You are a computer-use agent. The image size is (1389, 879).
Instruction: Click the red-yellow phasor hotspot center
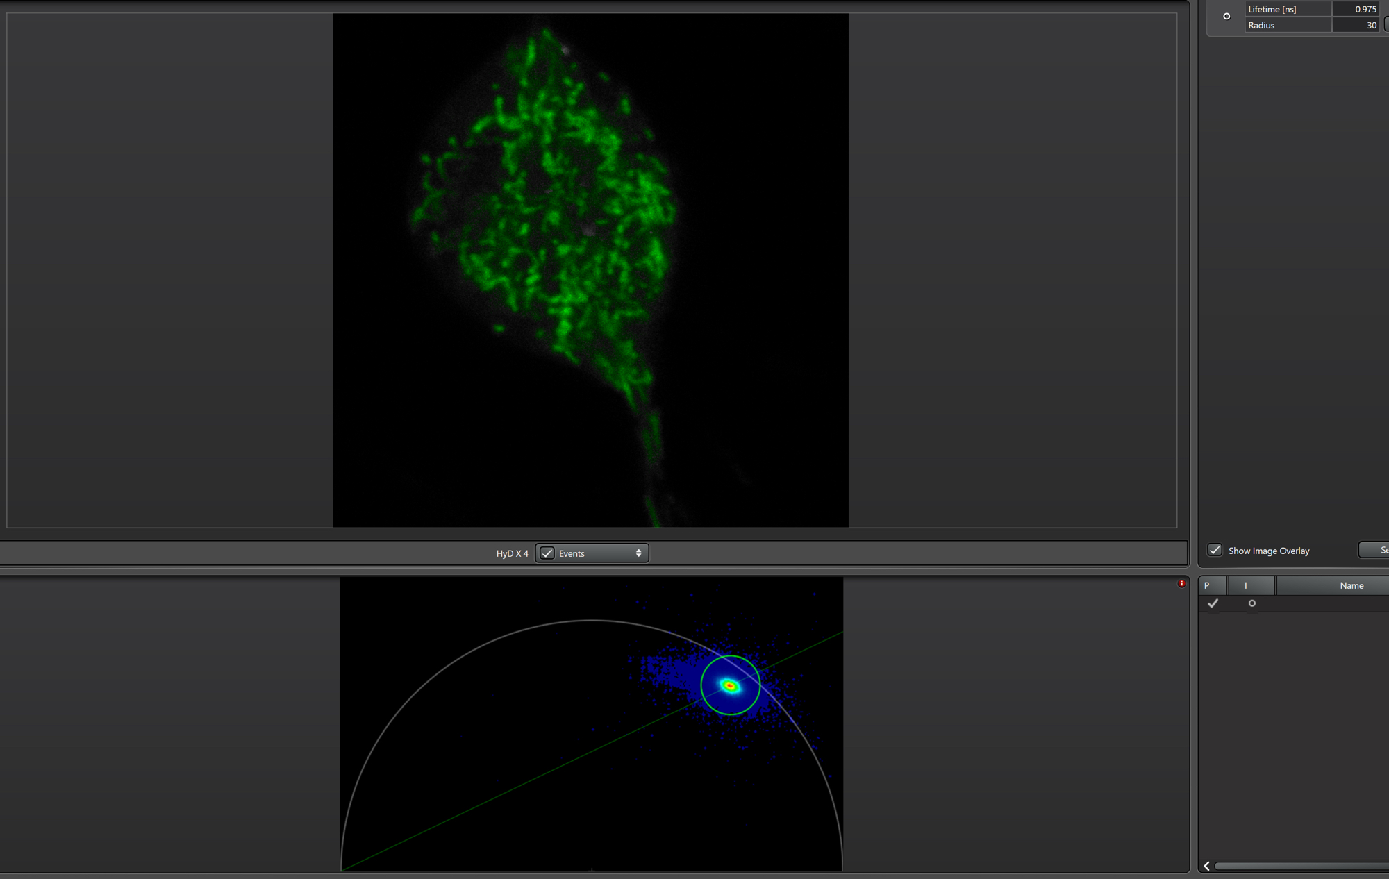click(x=729, y=686)
